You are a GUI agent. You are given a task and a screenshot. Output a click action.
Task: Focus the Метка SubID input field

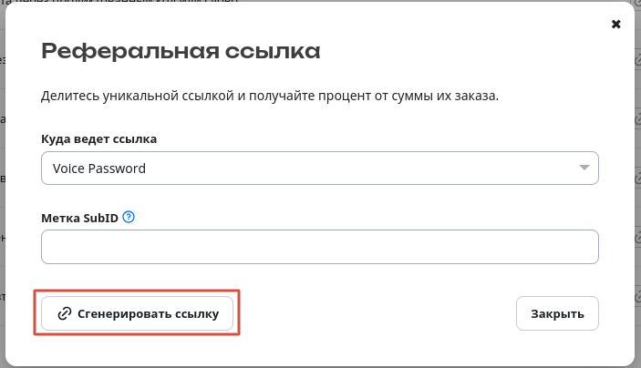320,247
